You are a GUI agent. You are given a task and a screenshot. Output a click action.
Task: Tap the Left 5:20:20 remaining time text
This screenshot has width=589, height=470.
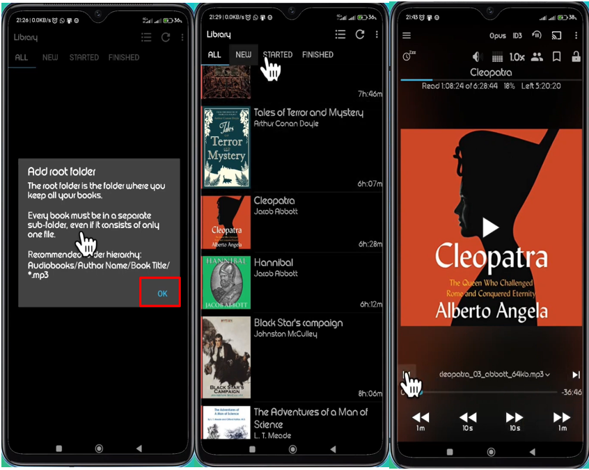[541, 86]
